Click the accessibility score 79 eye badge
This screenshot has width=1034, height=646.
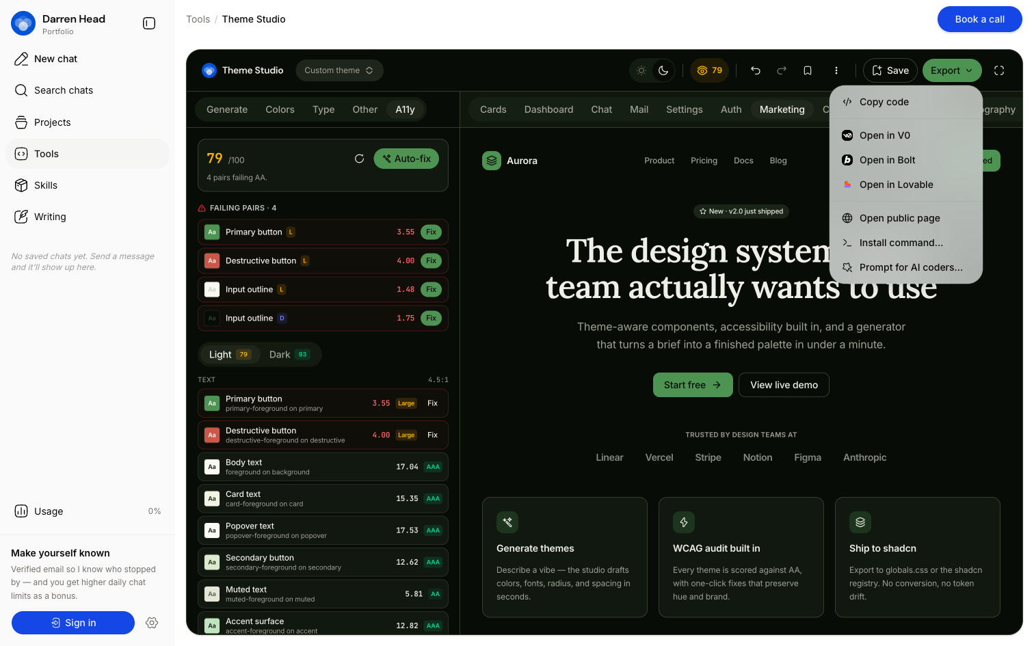[x=709, y=70]
